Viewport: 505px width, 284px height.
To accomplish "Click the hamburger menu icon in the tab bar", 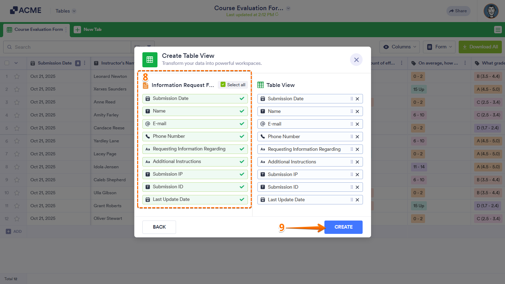I will coord(498,30).
